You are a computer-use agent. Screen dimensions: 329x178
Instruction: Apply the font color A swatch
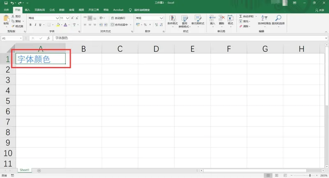click(x=65, y=25)
